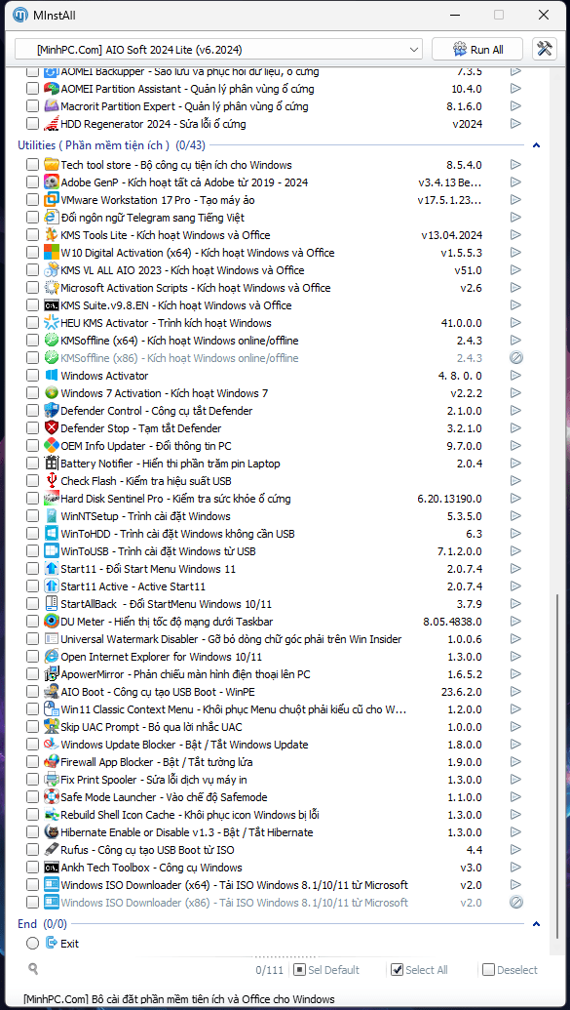Image resolution: width=570 pixels, height=1010 pixels.
Task: Select Đổi ngôn ngữ Telegram sang Tiếng Việt row
Action: point(152,218)
